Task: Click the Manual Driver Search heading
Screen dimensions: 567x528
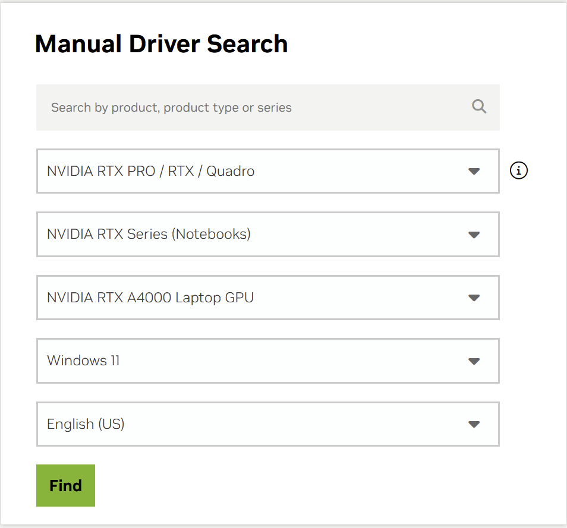Action: [x=162, y=45]
